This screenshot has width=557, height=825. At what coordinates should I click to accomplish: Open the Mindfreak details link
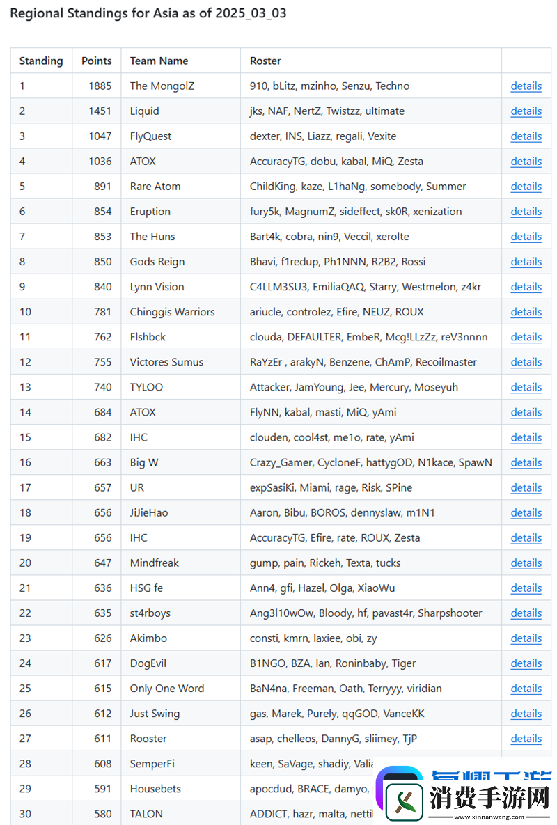(526, 563)
